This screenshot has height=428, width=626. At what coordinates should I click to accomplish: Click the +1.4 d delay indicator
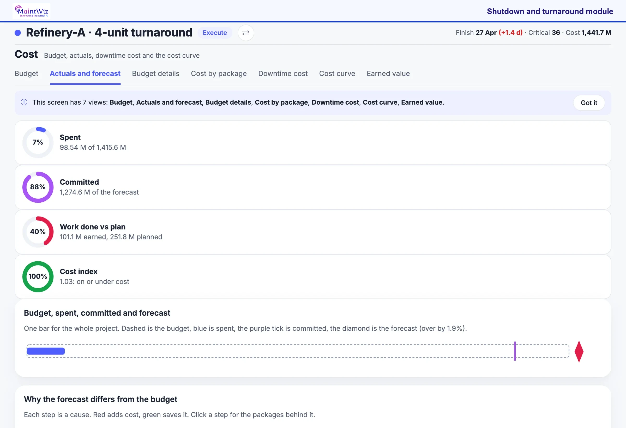510,33
